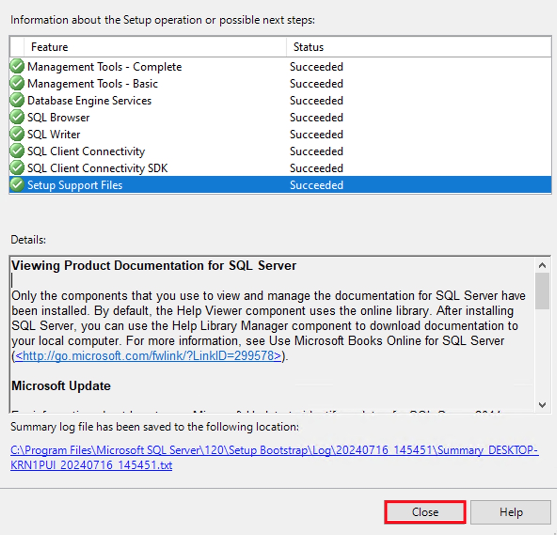This screenshot has height=535, width=557.
Task: Click the up arrow on the Details scrollbar
Action: (x=542, y=264)
